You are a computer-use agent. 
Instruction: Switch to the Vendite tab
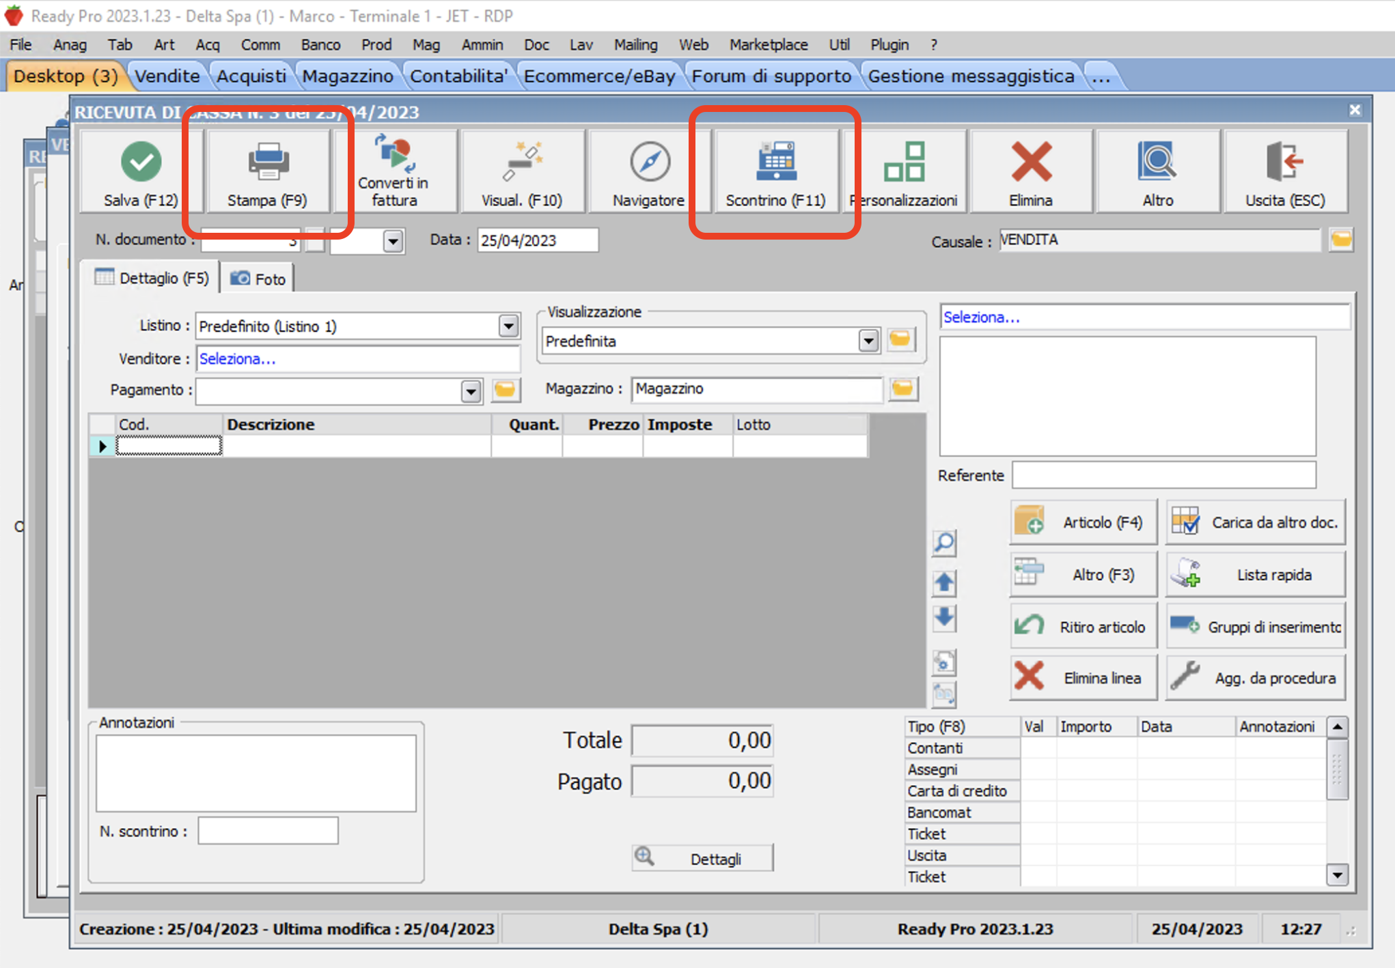[167, 76]
